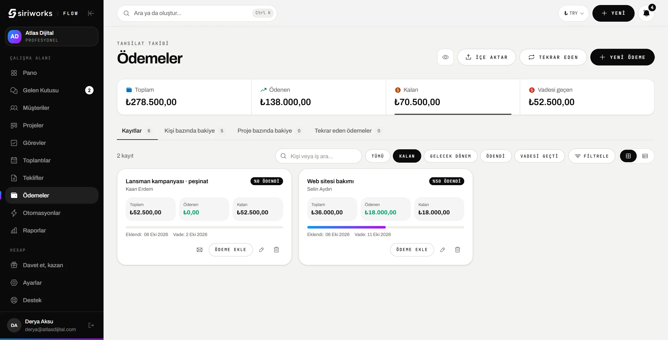Delete the Lansman kampanyası payment trash icon
This screenshot has height=340, width=668.
[276, 250]
